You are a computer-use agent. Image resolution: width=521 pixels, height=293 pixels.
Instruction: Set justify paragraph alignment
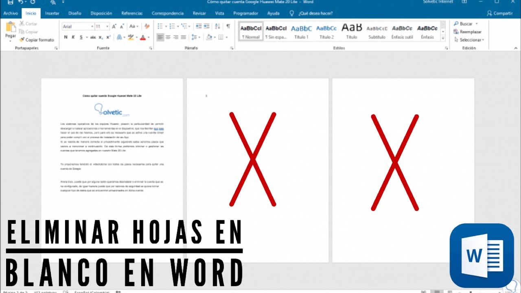pyautogui.click(x=184, y=37)
